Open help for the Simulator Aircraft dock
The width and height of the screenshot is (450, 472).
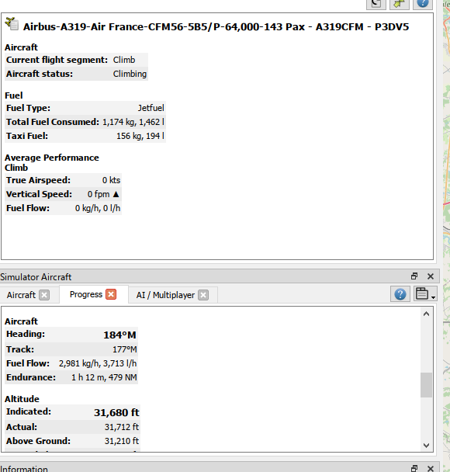pyautogui.click(x=400, y=294)
